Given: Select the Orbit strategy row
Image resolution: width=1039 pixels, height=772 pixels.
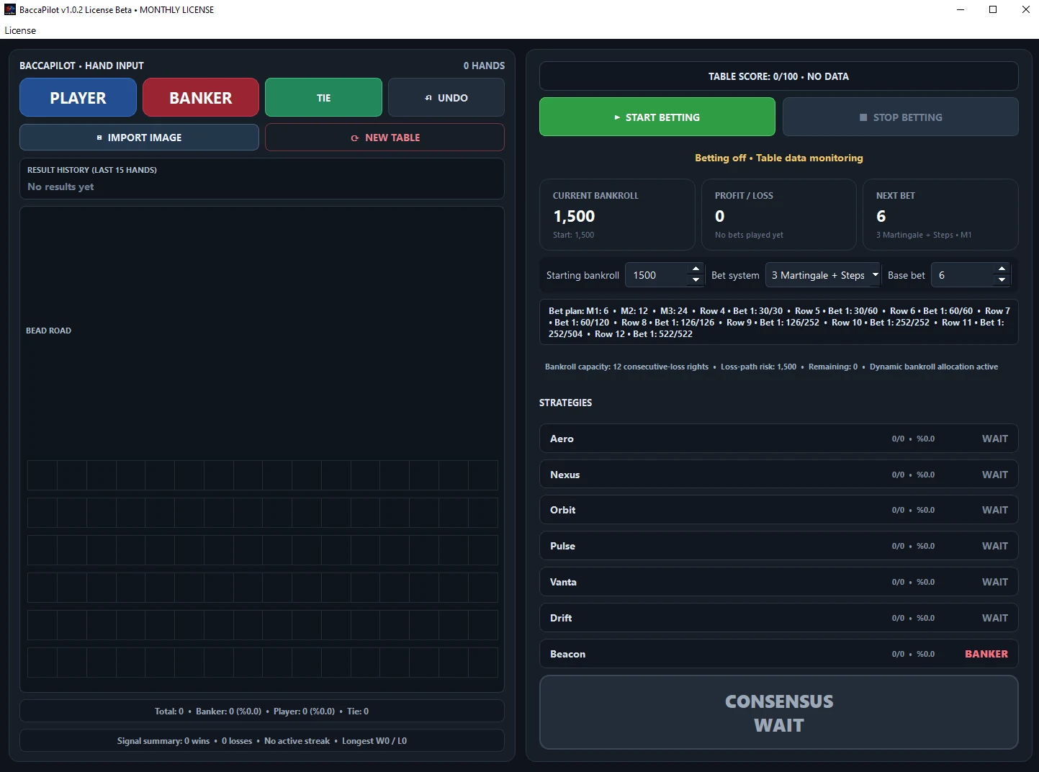Looking at the screenshot, I should pyautogui.click(x=779, y=510).
